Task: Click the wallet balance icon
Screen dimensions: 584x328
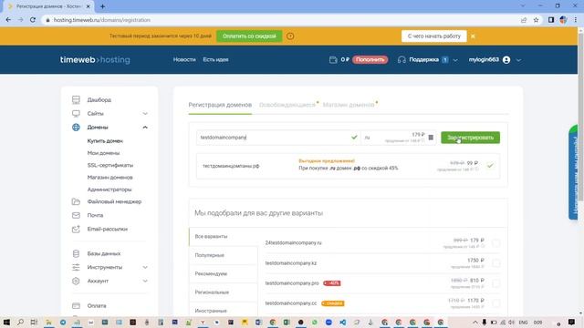Action: click(x=333, y=59)
